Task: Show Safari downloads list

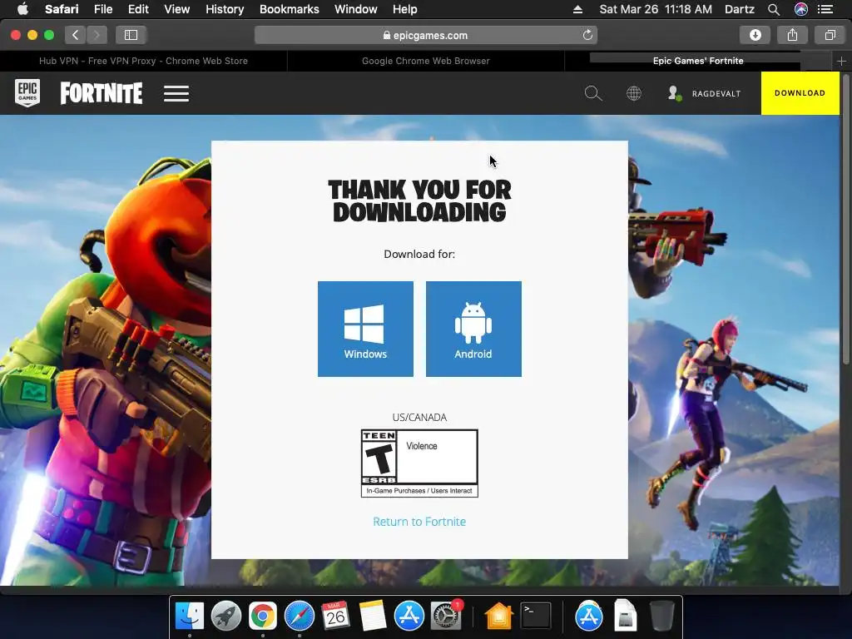Action: click(755, 35)
